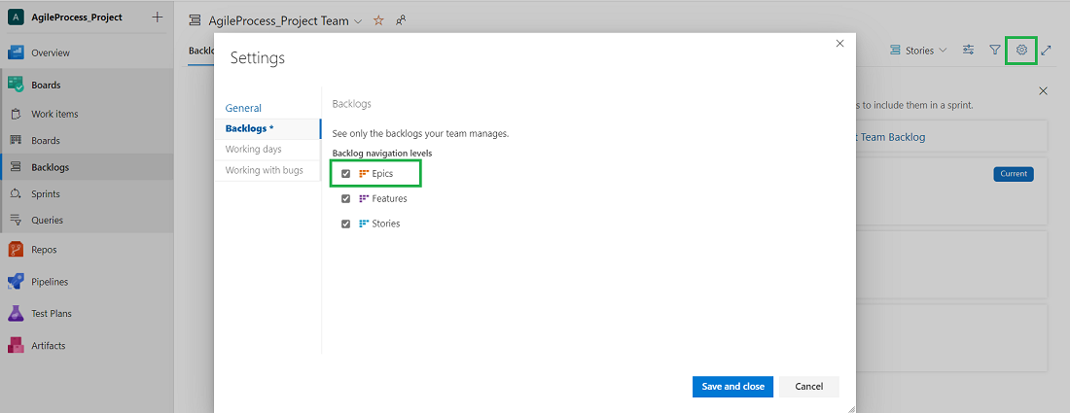
Task: Uncheck the Epics checkbox
Action: (x=345, y=174)
